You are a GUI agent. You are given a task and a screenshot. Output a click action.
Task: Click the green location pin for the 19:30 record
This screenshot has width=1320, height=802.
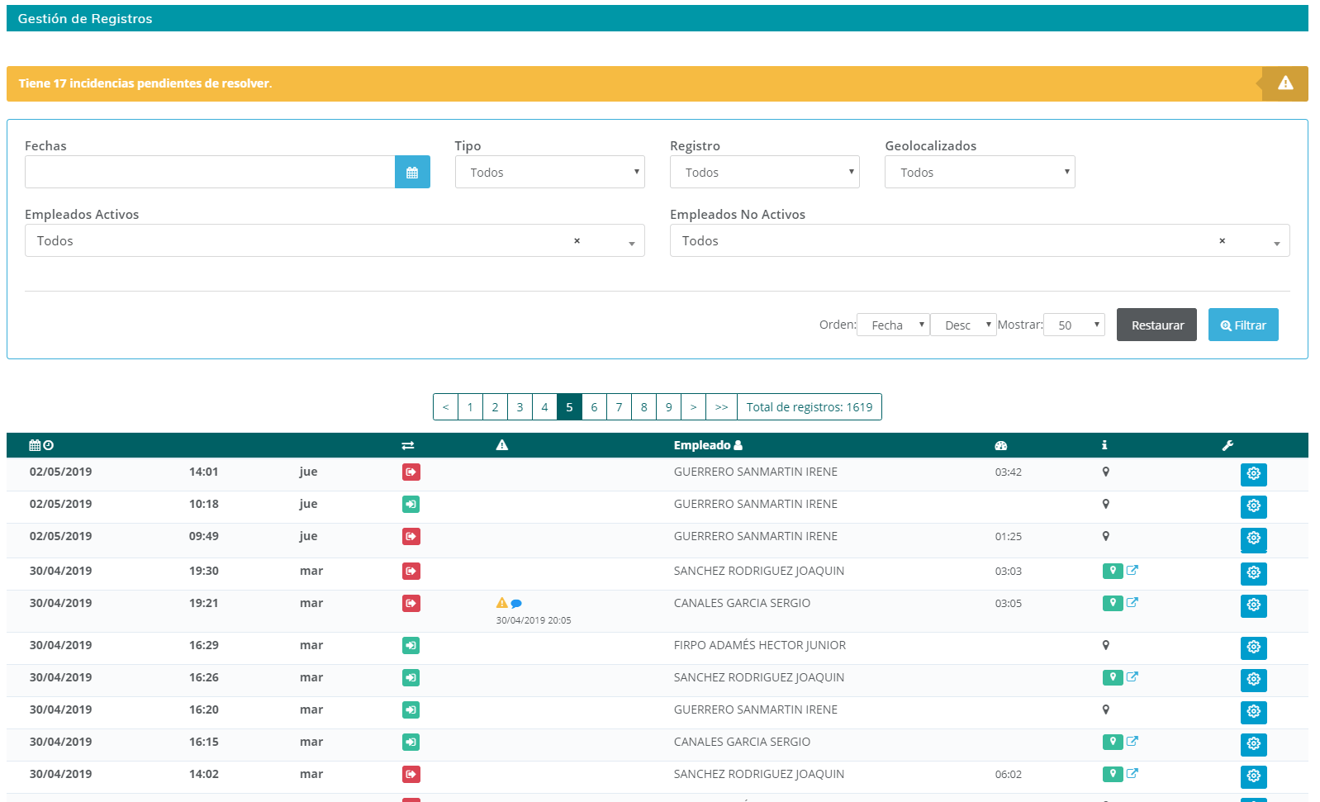[1113, 571]
